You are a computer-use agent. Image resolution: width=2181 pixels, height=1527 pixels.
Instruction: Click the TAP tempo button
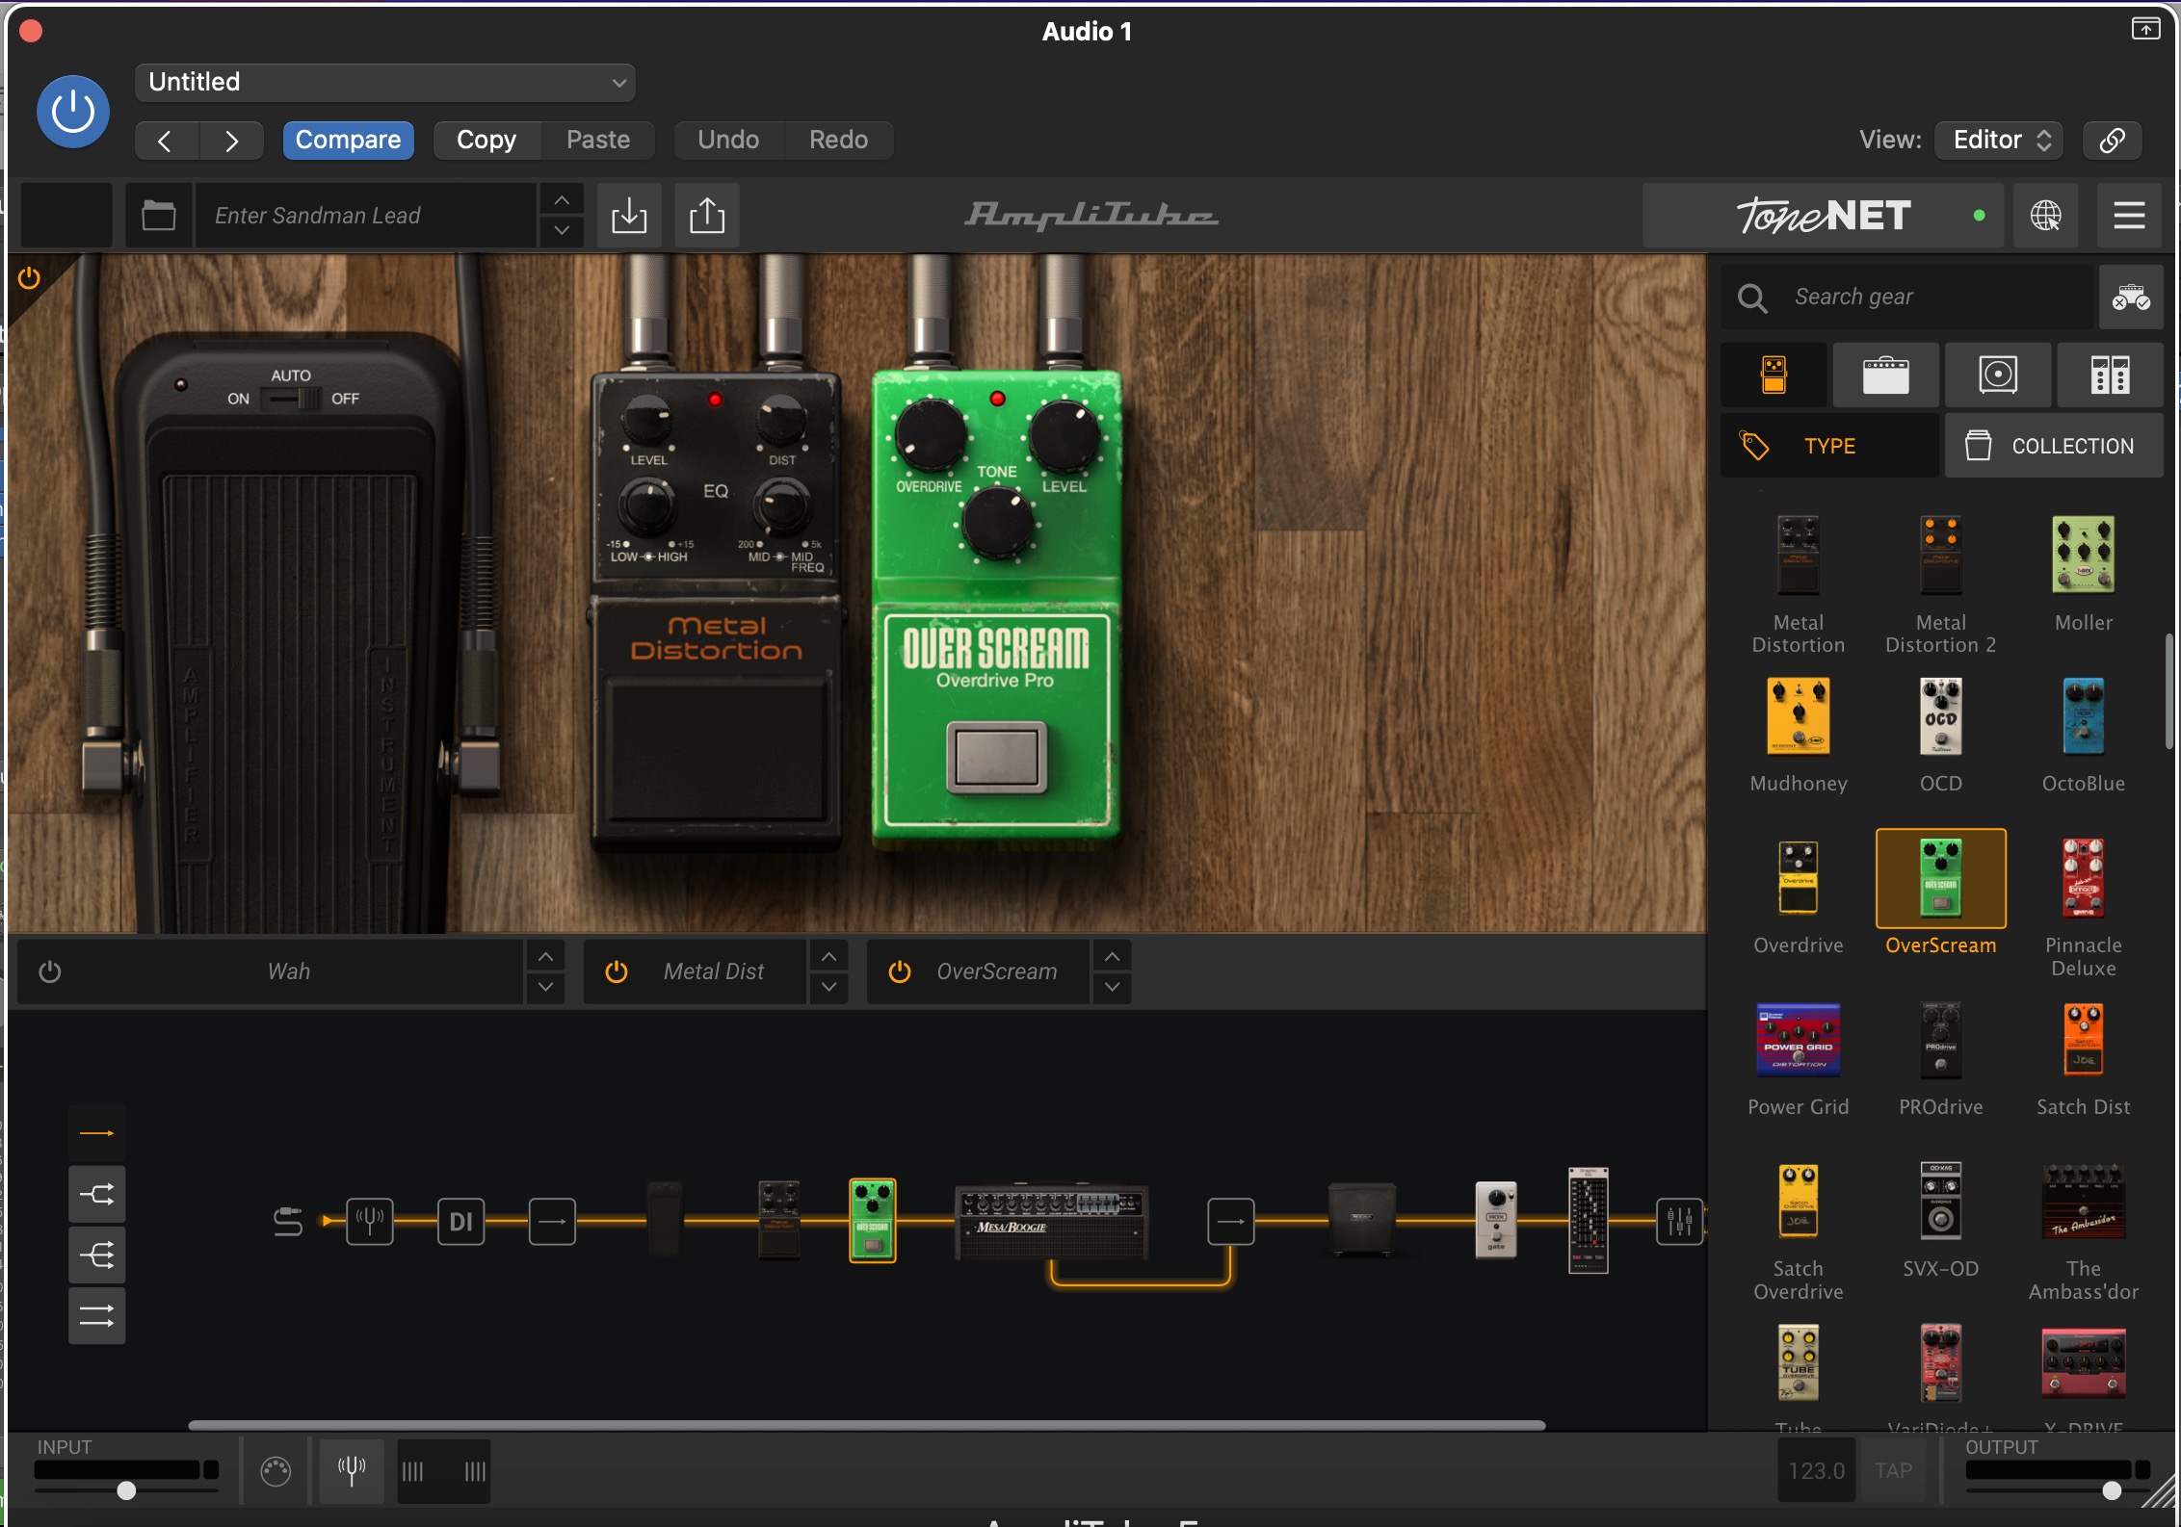coord(1893,1471)
